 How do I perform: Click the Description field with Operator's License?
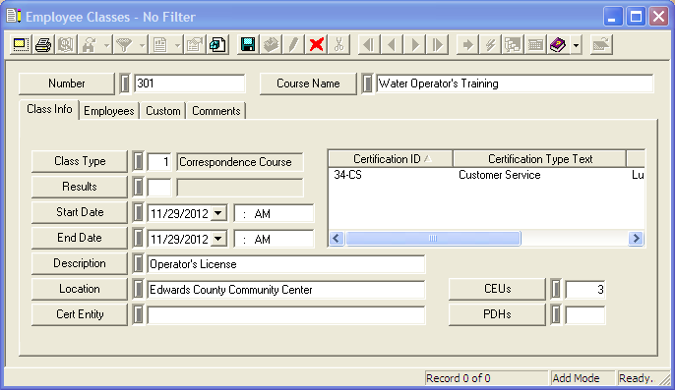[285, 264]
